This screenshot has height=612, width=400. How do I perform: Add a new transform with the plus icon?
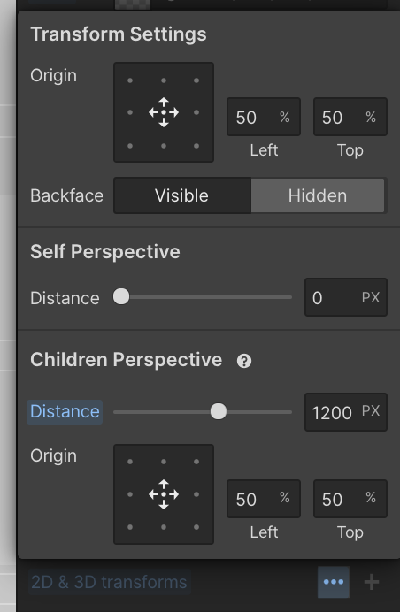tap(372, 582)
